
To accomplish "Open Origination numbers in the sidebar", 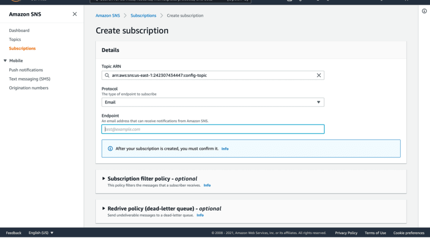I will coord(28,88).
